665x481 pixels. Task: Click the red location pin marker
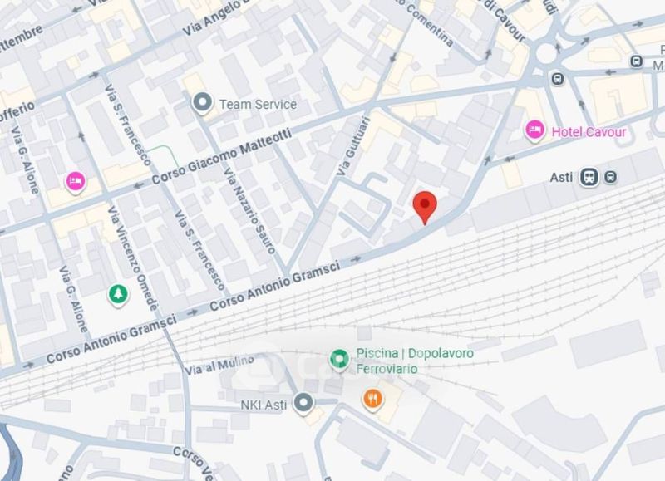[x=425, y=207]
